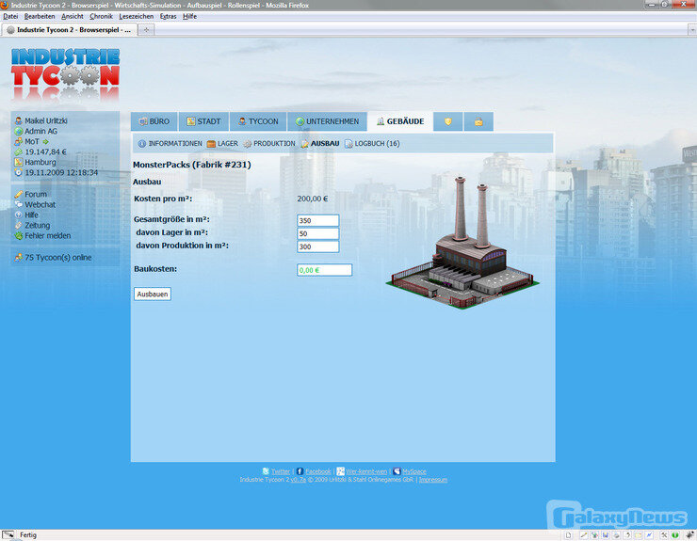Focus the davon Produktion in m² field
This screenshot has height=541, width=697.
point(317,247)
